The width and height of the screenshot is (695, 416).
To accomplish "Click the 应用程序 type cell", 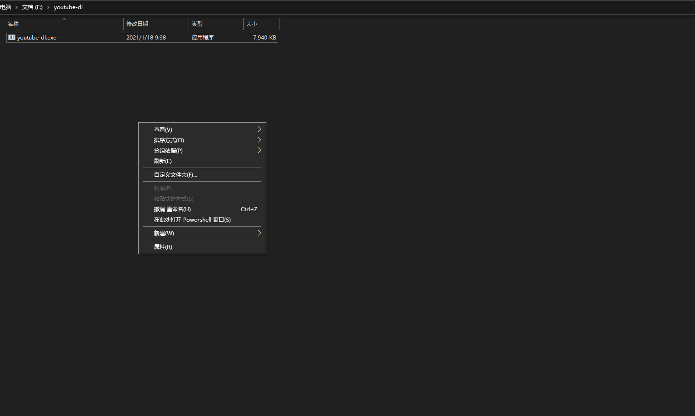I will point(203,38).
